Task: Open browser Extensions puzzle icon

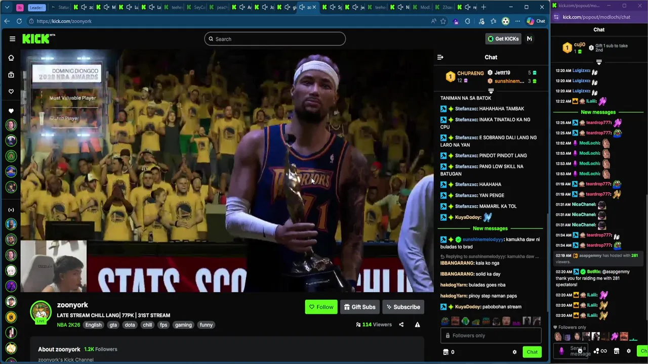Action: pyautogui.click(x=468, y=21)
